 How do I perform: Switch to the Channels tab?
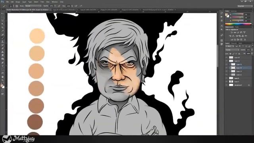coord(234,43)
